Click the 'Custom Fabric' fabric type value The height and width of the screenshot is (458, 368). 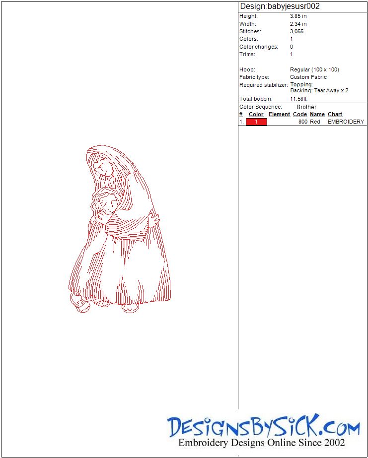pos(308,77)
